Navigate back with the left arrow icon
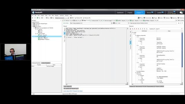The width and height of the screenshot is (185, 104). 33,18
